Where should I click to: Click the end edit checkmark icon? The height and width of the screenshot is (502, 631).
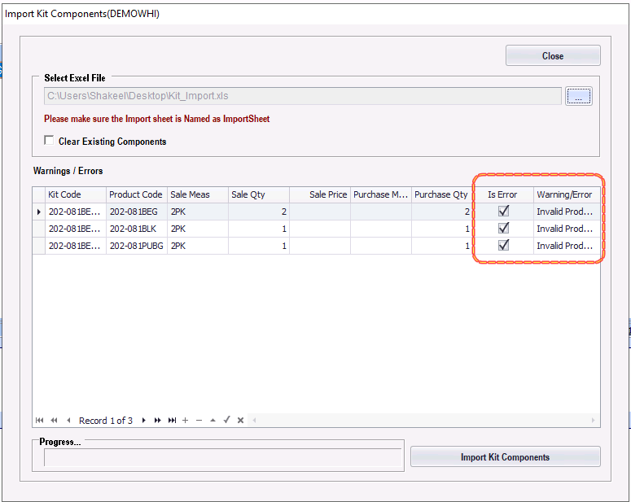[227, 420]
